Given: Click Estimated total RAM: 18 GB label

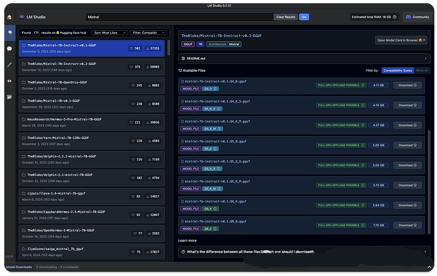Looking at the screenshot, I should point(371,17).
